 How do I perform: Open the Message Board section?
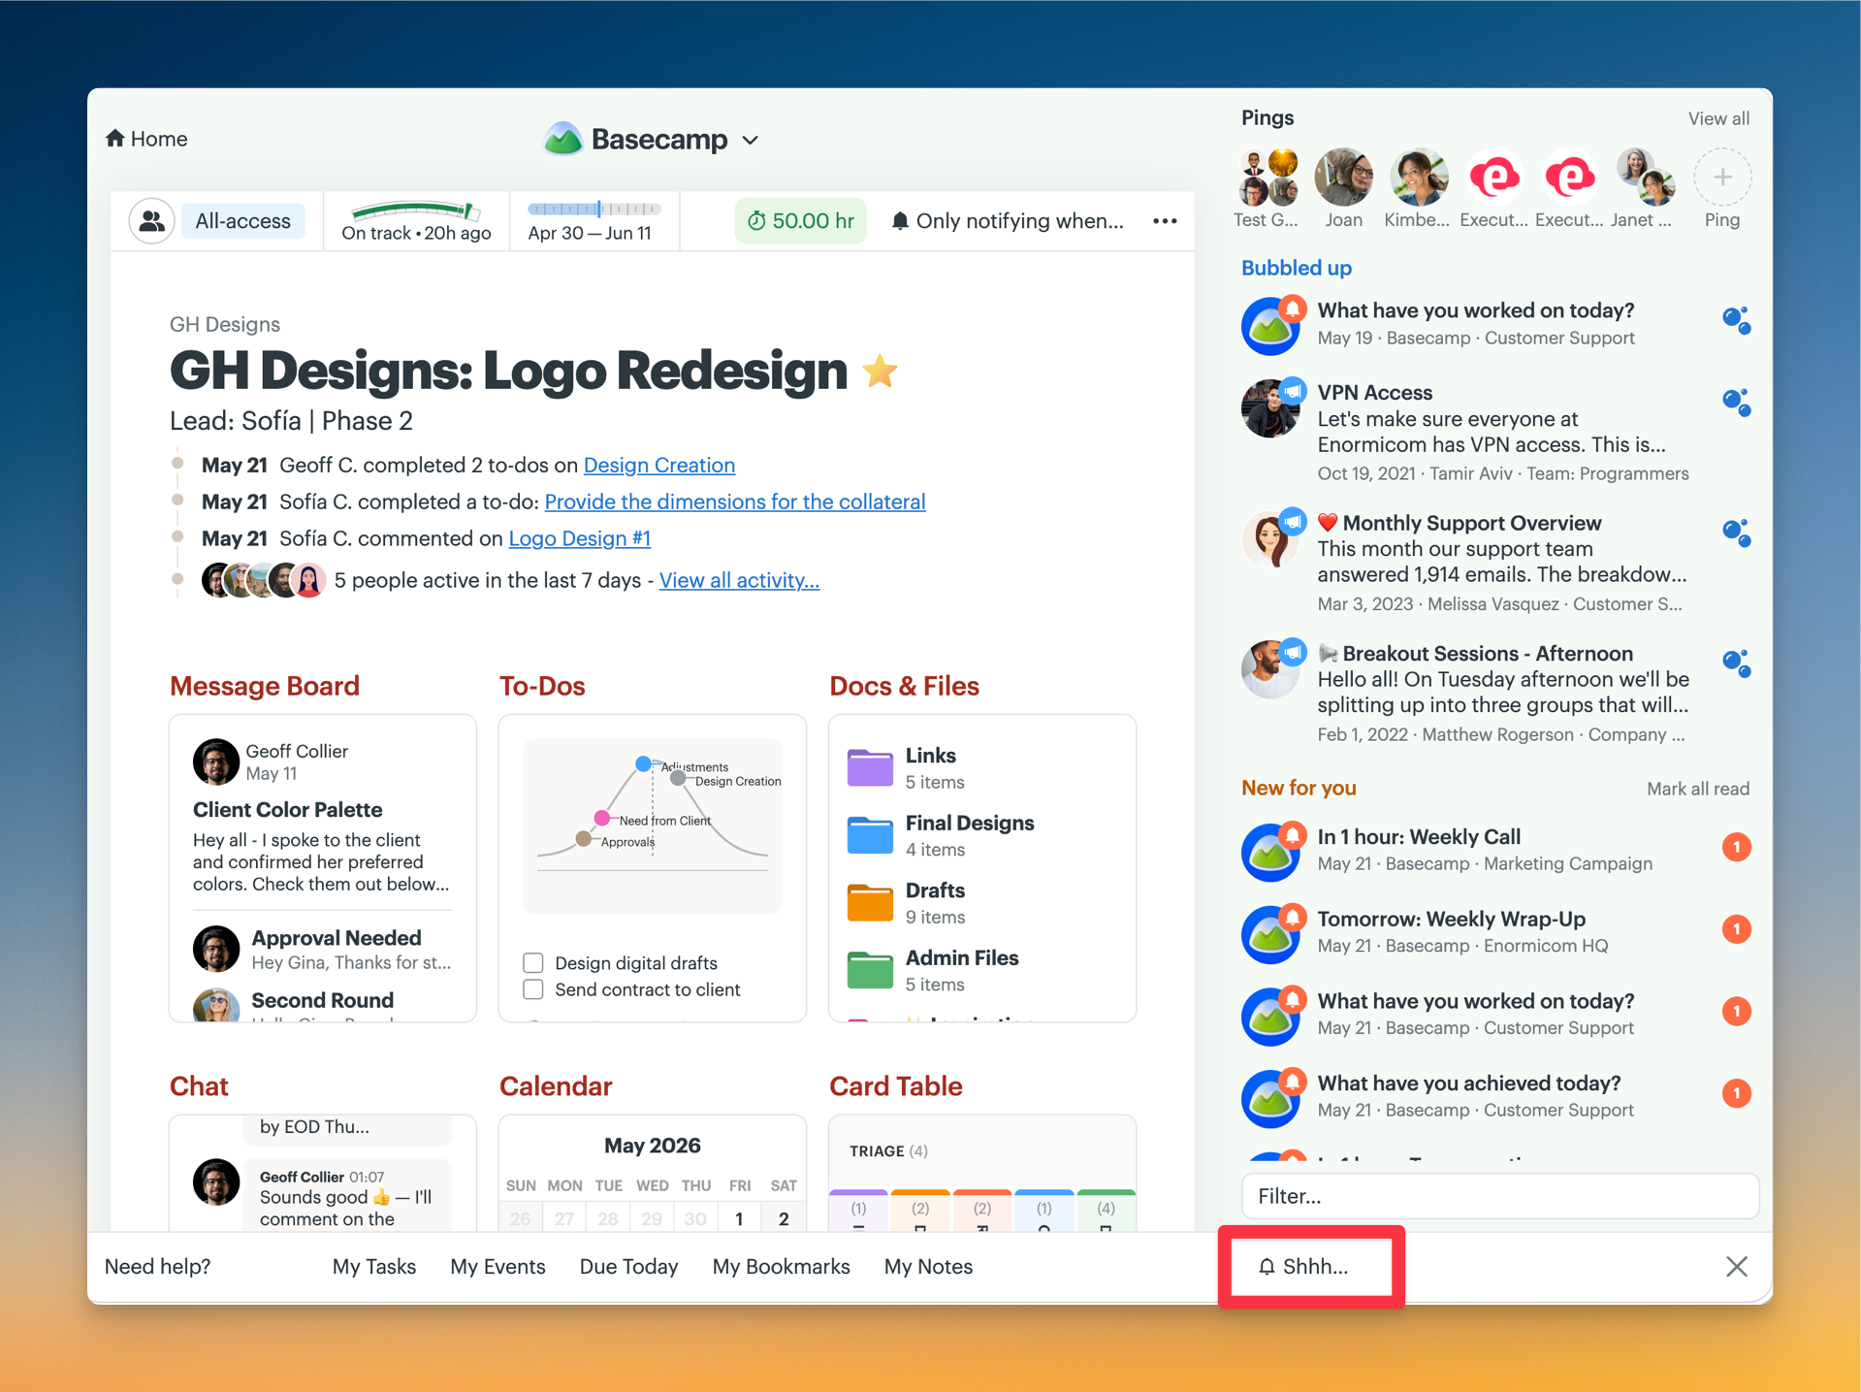tap(264, 686)
